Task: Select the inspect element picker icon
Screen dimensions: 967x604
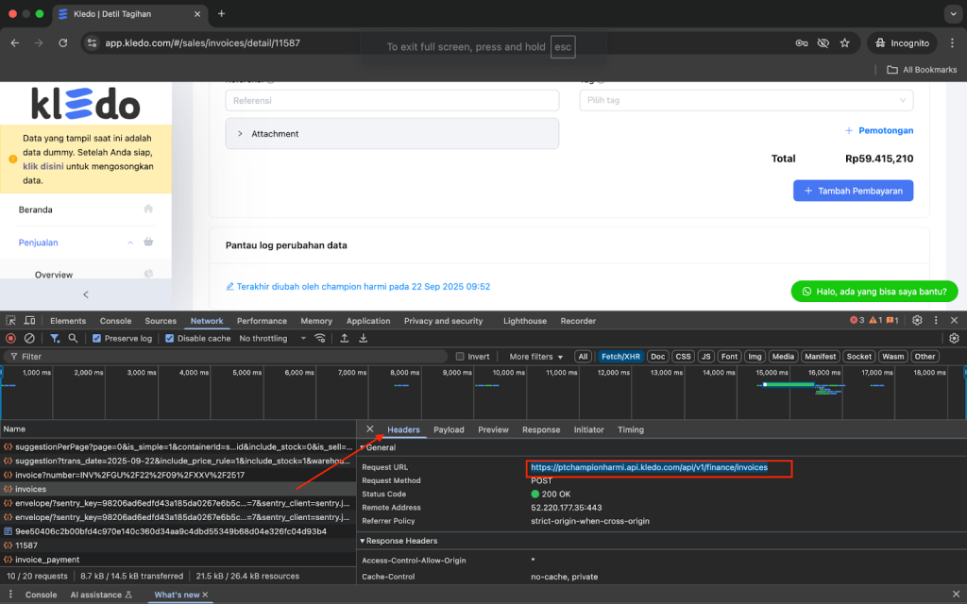Action: click(10, 321)
